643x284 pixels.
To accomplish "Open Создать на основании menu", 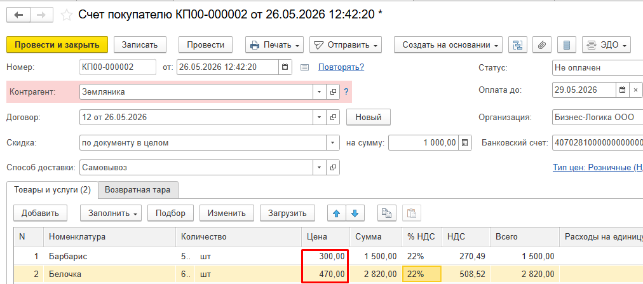I will point(448,44).
